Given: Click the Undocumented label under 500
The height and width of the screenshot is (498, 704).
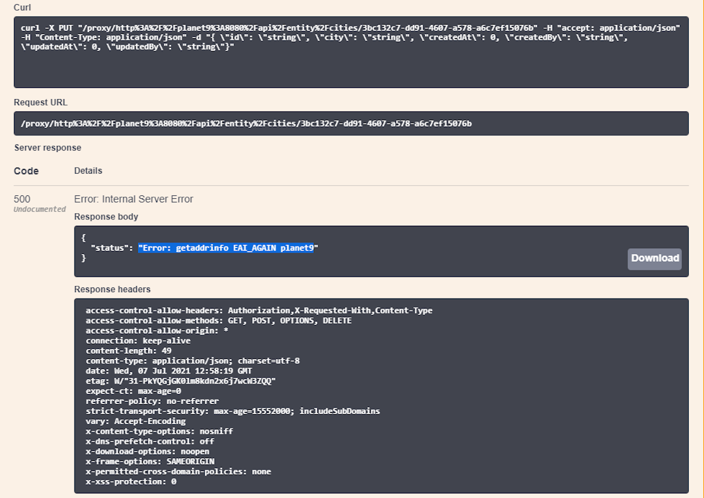Looking at the screenshot, I should [40, 209].
